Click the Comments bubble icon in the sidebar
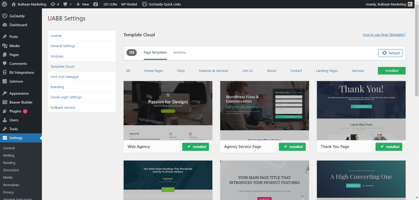419x200 pixels. click(4, 64)
